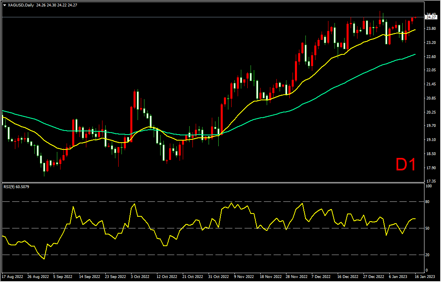Click the 19.70 price scale label

[431, 126]
